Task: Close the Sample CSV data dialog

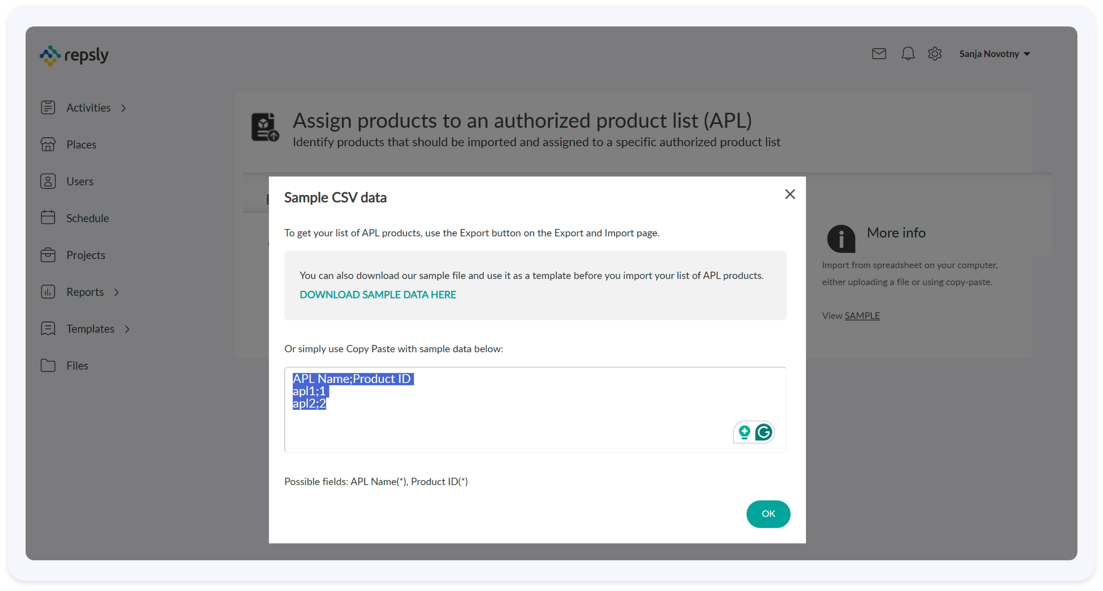Action: [x=790, y=194]
